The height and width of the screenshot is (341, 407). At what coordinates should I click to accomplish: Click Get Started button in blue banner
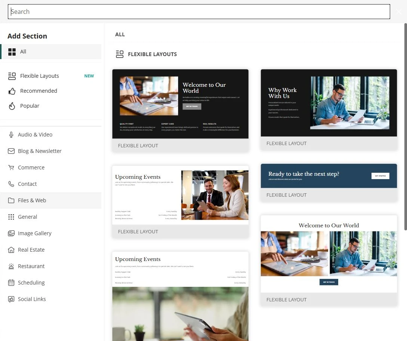coord(380,176)
